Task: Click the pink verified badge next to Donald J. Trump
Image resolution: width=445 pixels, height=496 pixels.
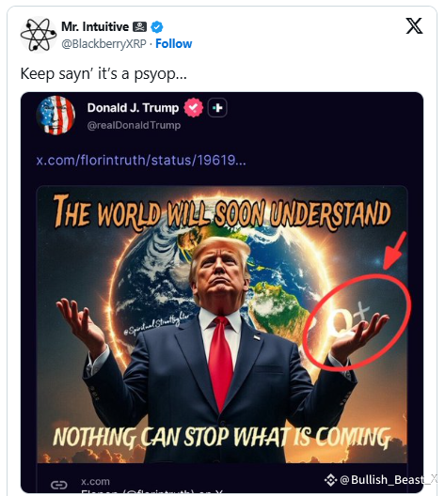Action: point(193,107)
